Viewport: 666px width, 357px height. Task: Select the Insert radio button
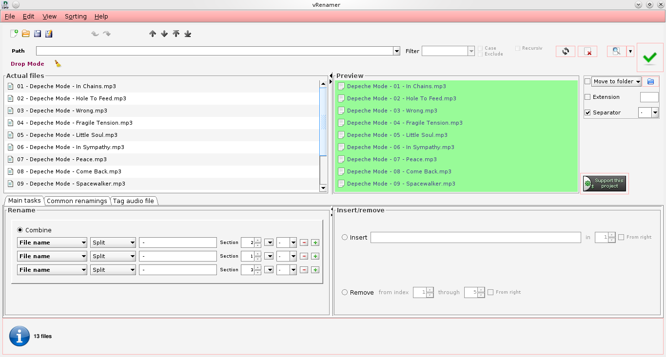[x=345, y=237]
